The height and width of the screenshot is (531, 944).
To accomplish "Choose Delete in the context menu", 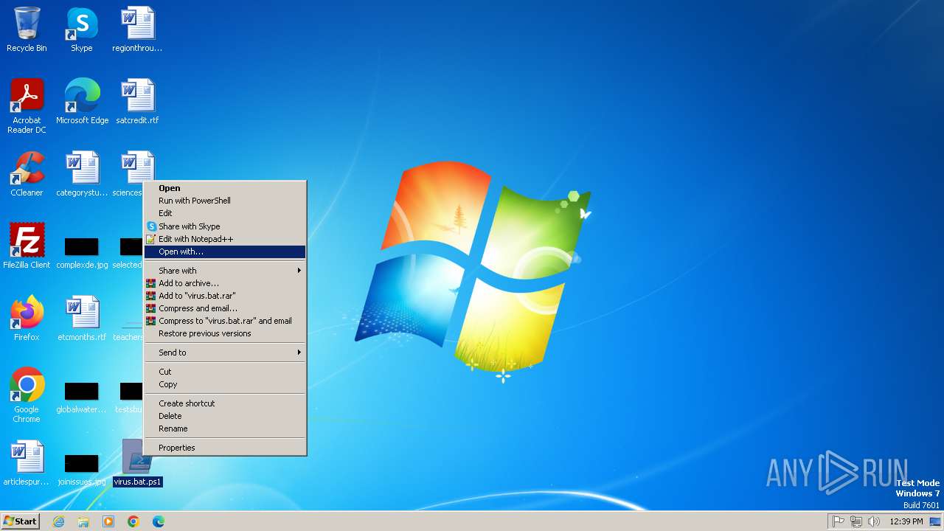I will coord(225,416).
